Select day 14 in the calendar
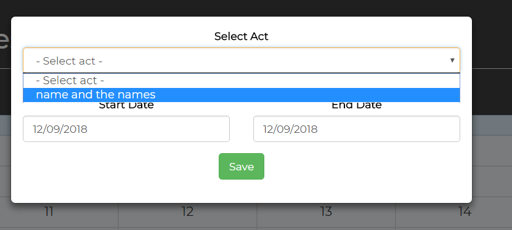This screenshot has width=512, height=230. tap(465, 212)
